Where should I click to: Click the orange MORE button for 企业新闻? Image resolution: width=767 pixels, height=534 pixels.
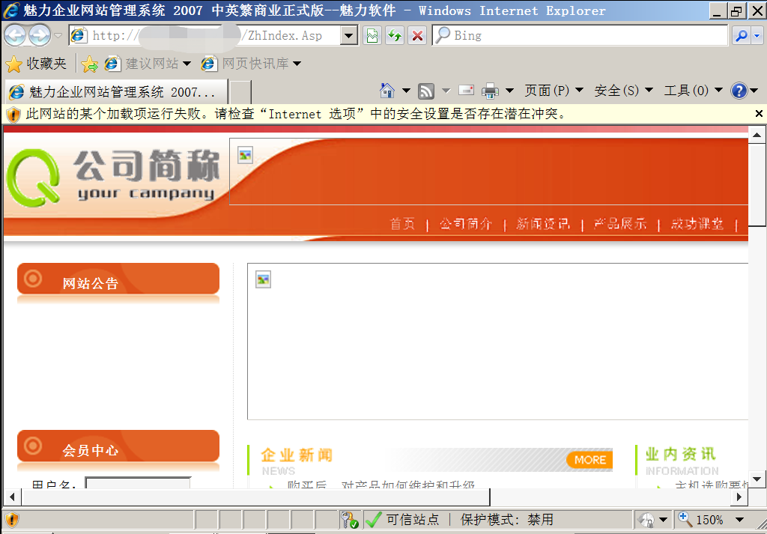pos(589,460)
